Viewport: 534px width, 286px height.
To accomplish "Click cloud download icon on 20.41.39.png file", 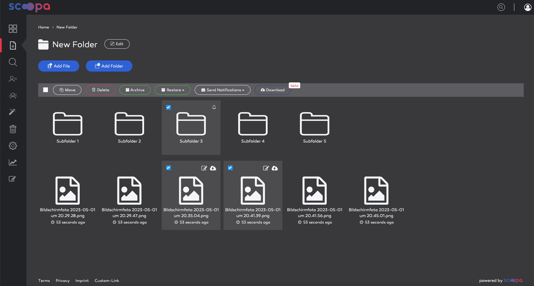I will 275,168.
